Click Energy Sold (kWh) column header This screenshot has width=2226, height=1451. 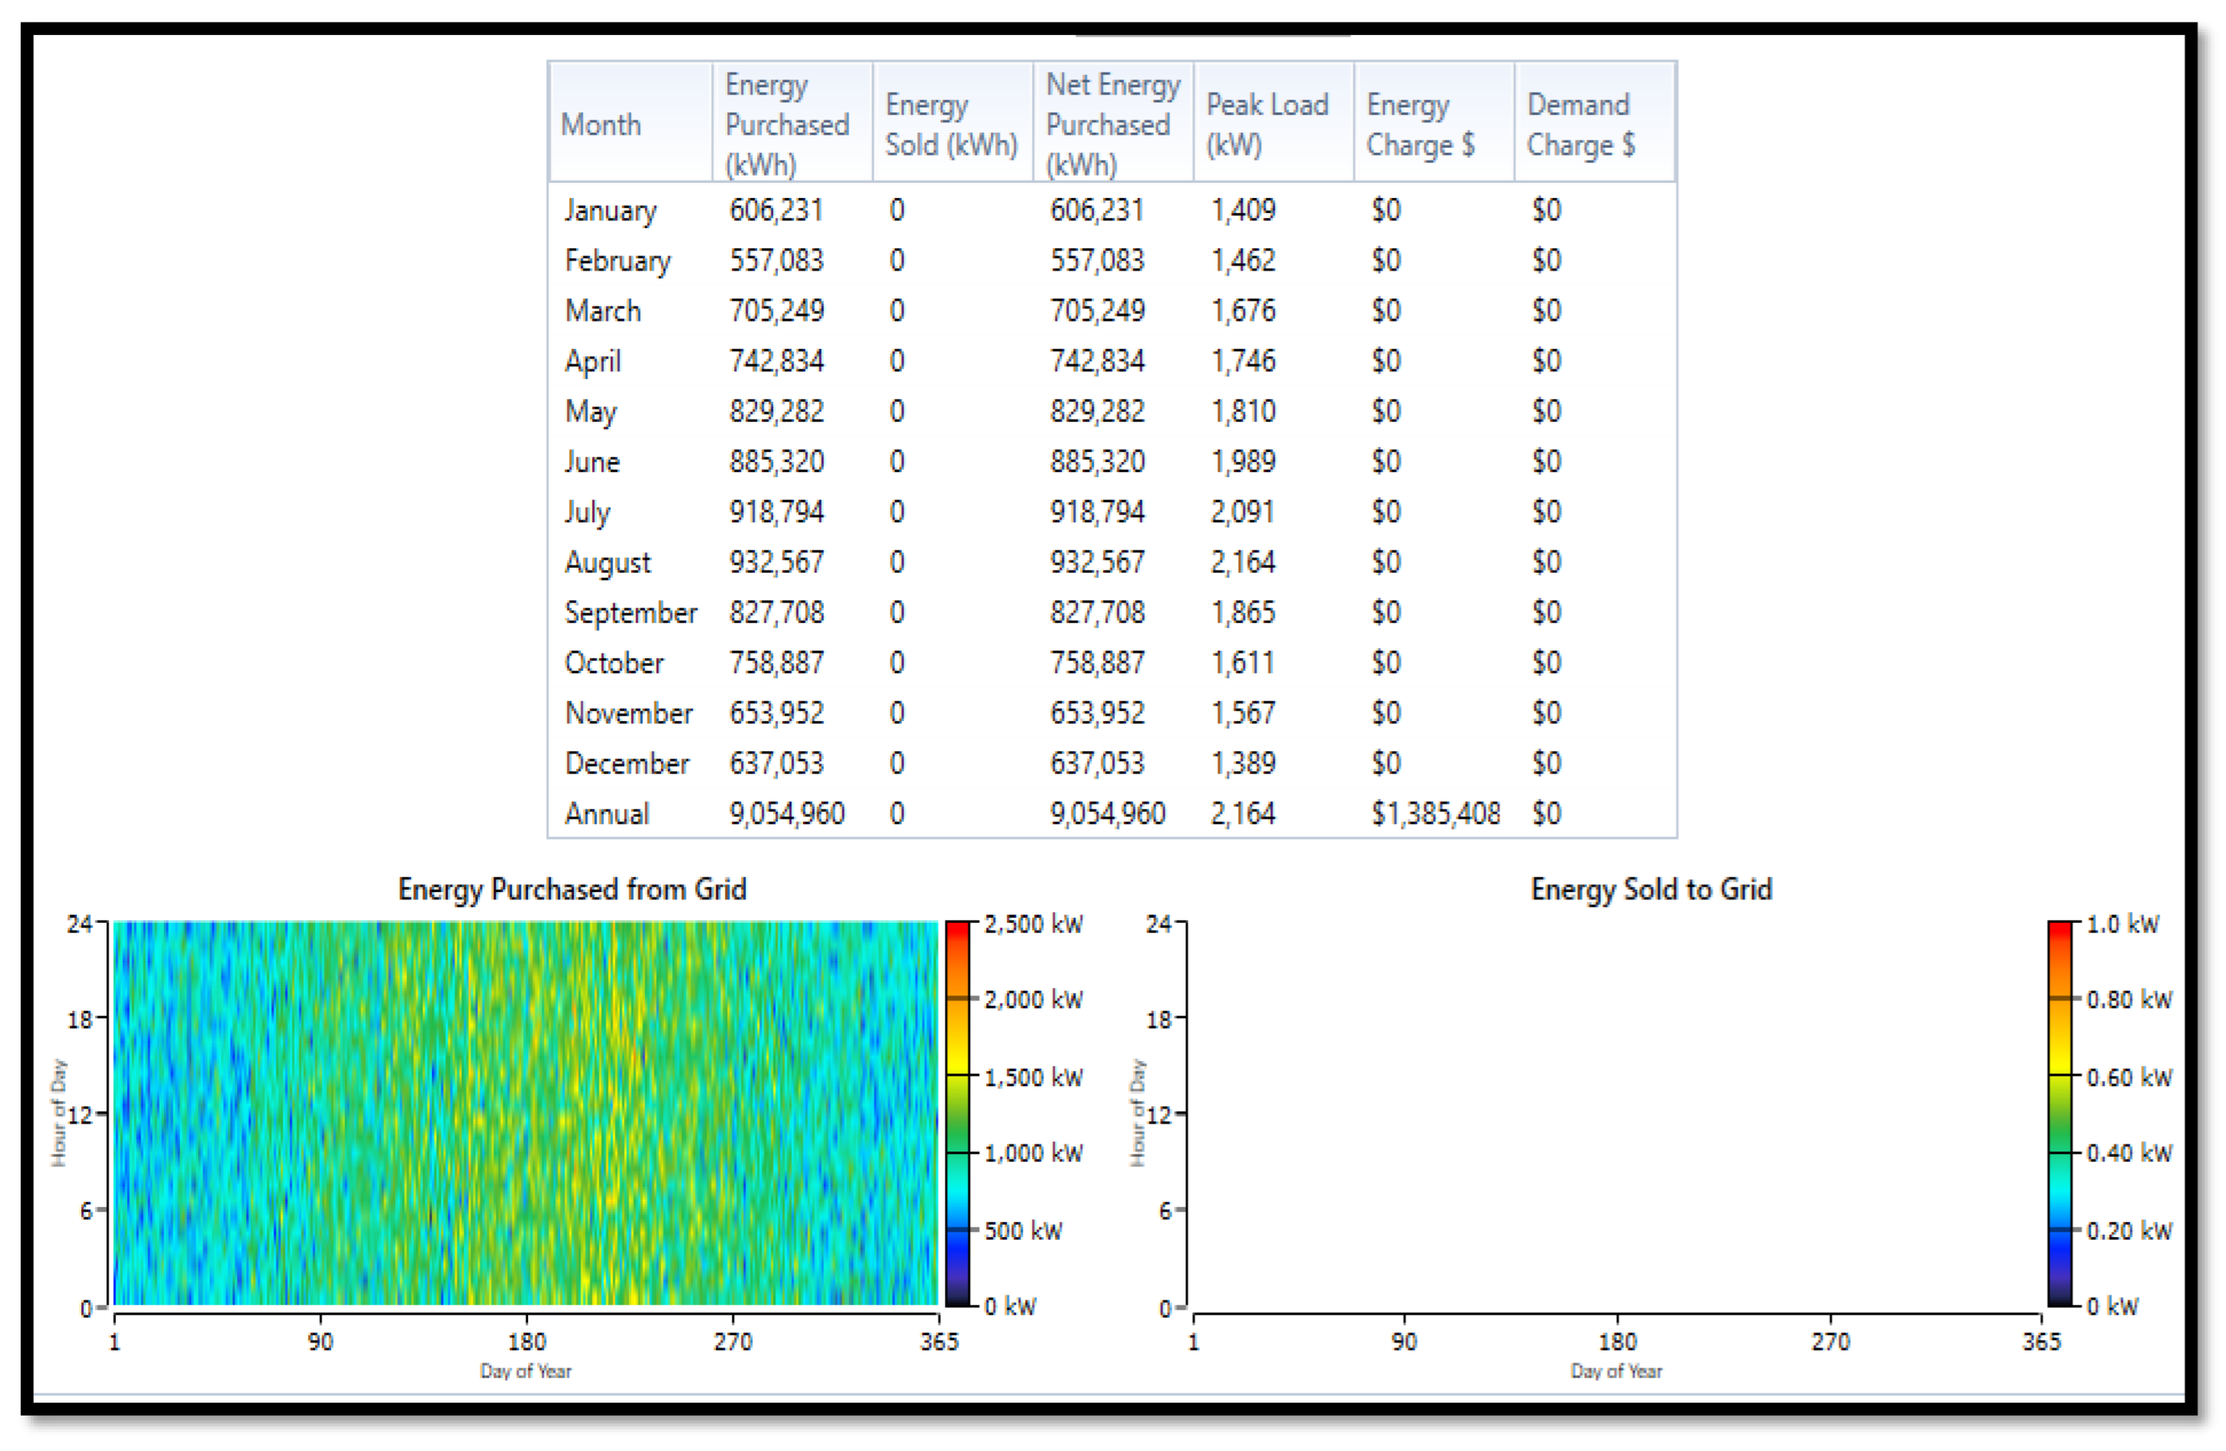click(x=951, y=124)
